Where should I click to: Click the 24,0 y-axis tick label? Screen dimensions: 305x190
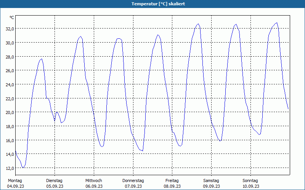tap(10, 84)
